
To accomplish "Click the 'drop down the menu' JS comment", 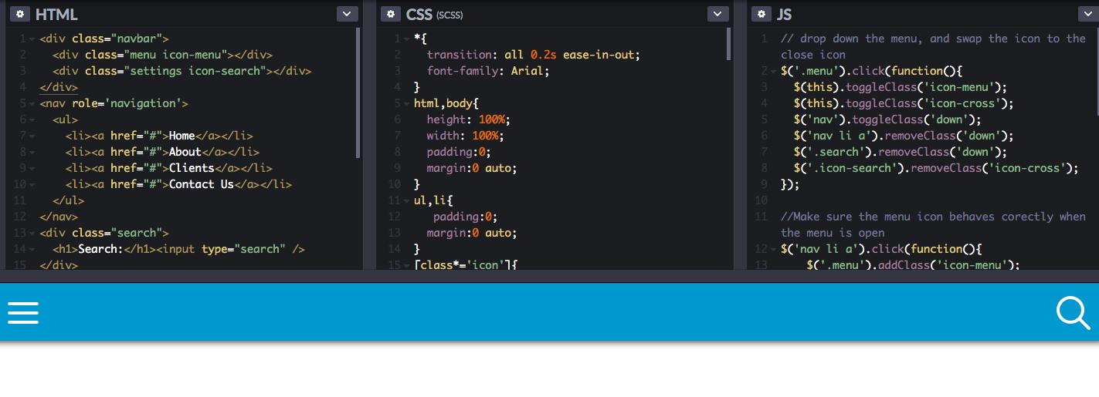I will coord(934,46).
